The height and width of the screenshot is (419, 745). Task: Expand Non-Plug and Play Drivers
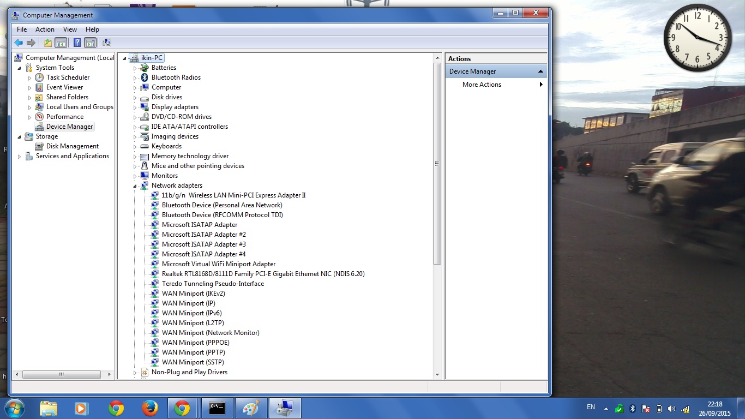[x=135, y=373]
